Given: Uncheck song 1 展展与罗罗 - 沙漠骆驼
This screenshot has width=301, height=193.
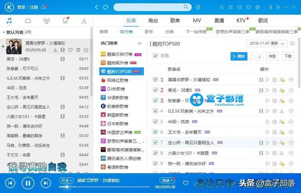Looking at the screenshot, I should (155, 80).
